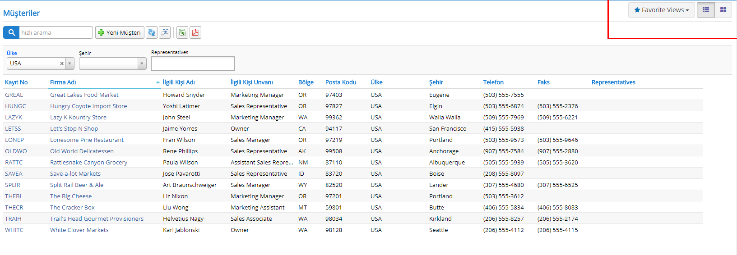Viewport: 737px width, 255px height.
Task: Switch to list view layout
Action: point(706,10)
